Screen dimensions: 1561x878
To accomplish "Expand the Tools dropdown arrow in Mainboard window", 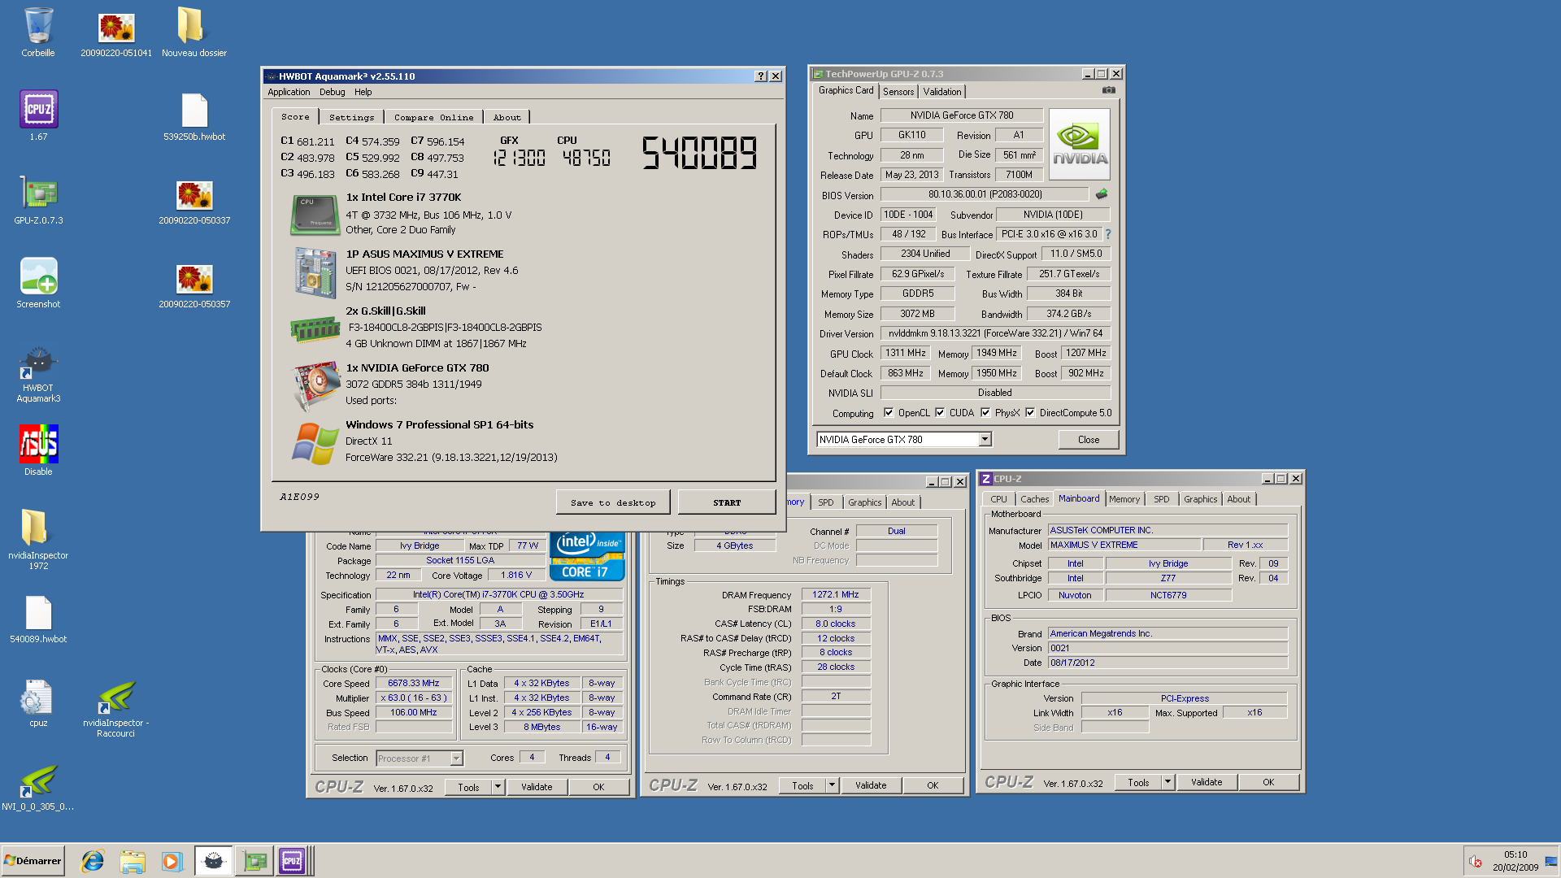I will 1167,782.
